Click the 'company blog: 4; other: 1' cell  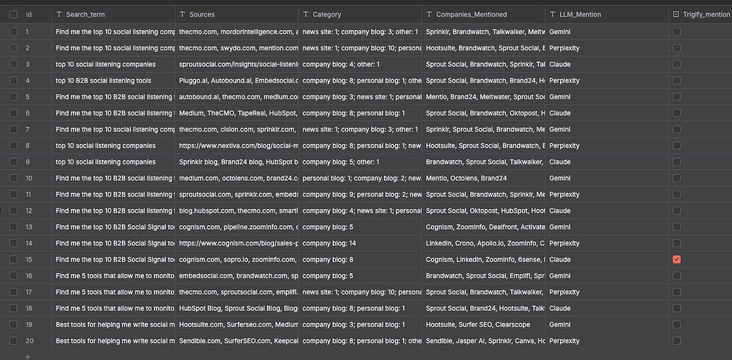tap(360, 64)
